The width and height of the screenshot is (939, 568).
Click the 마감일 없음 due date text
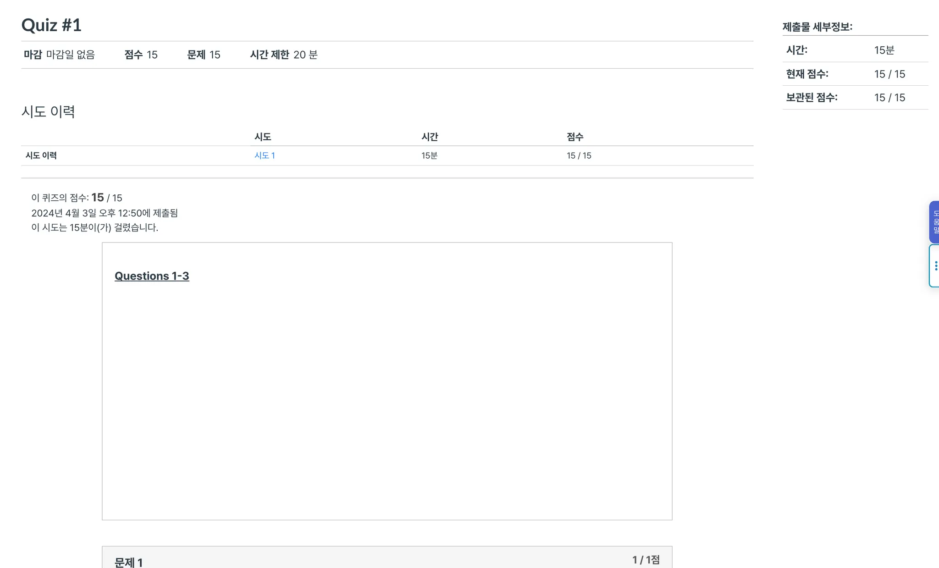pos(70,55)
